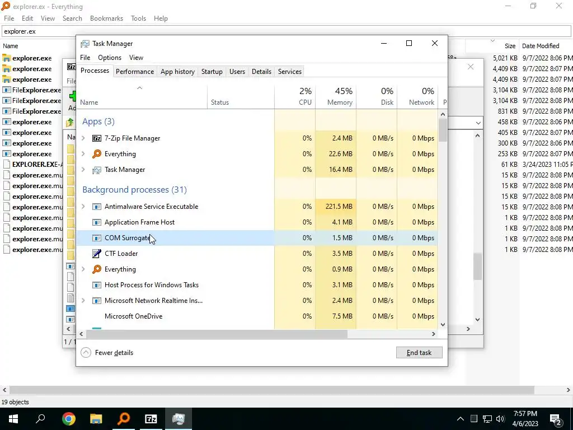The width and height of the screenshot is (573, 430).
Task: Click the network tray icon
Action: [x=487, y=419]
